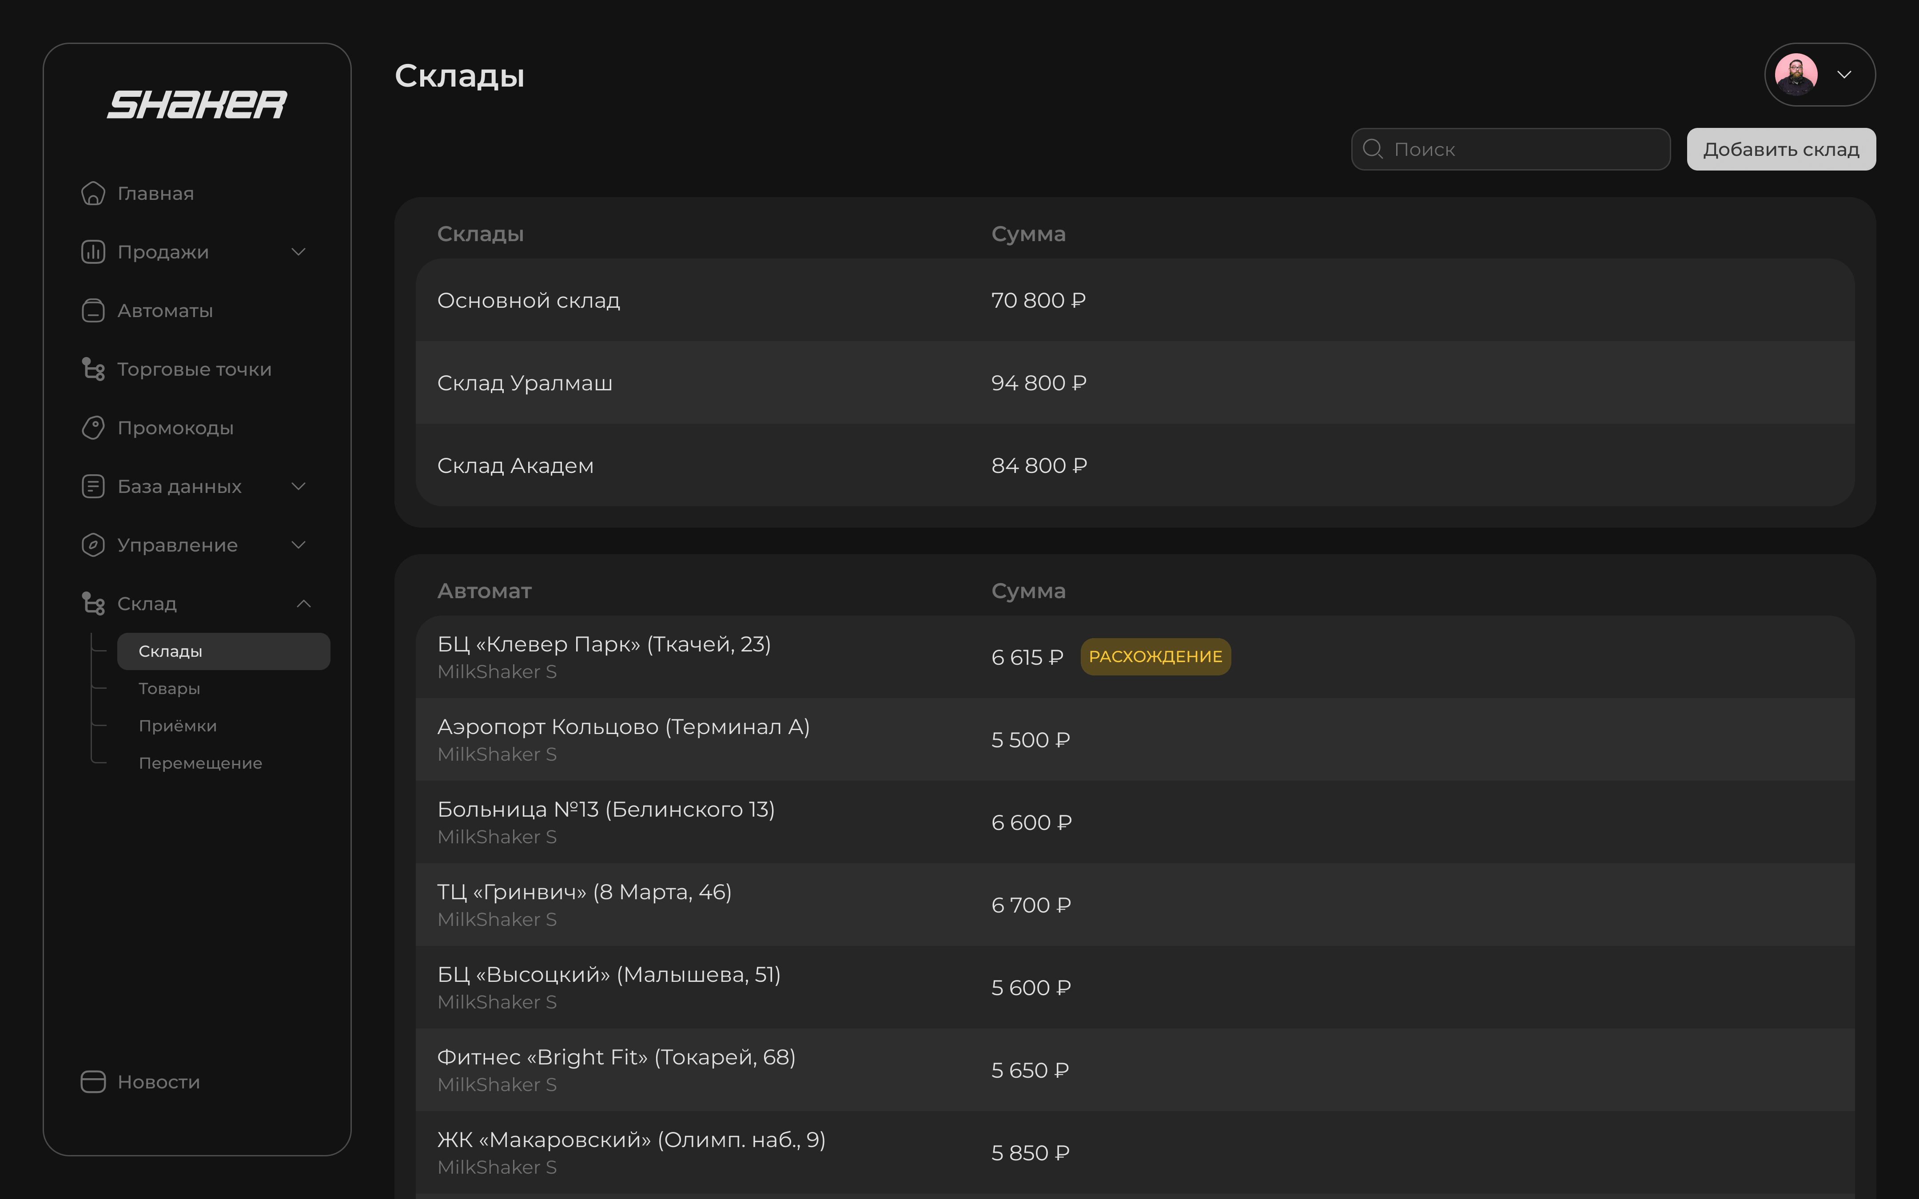Screen dimensions: 1919x1199
Task: Expand the База данных chevron
Action: tap(299, 487)
